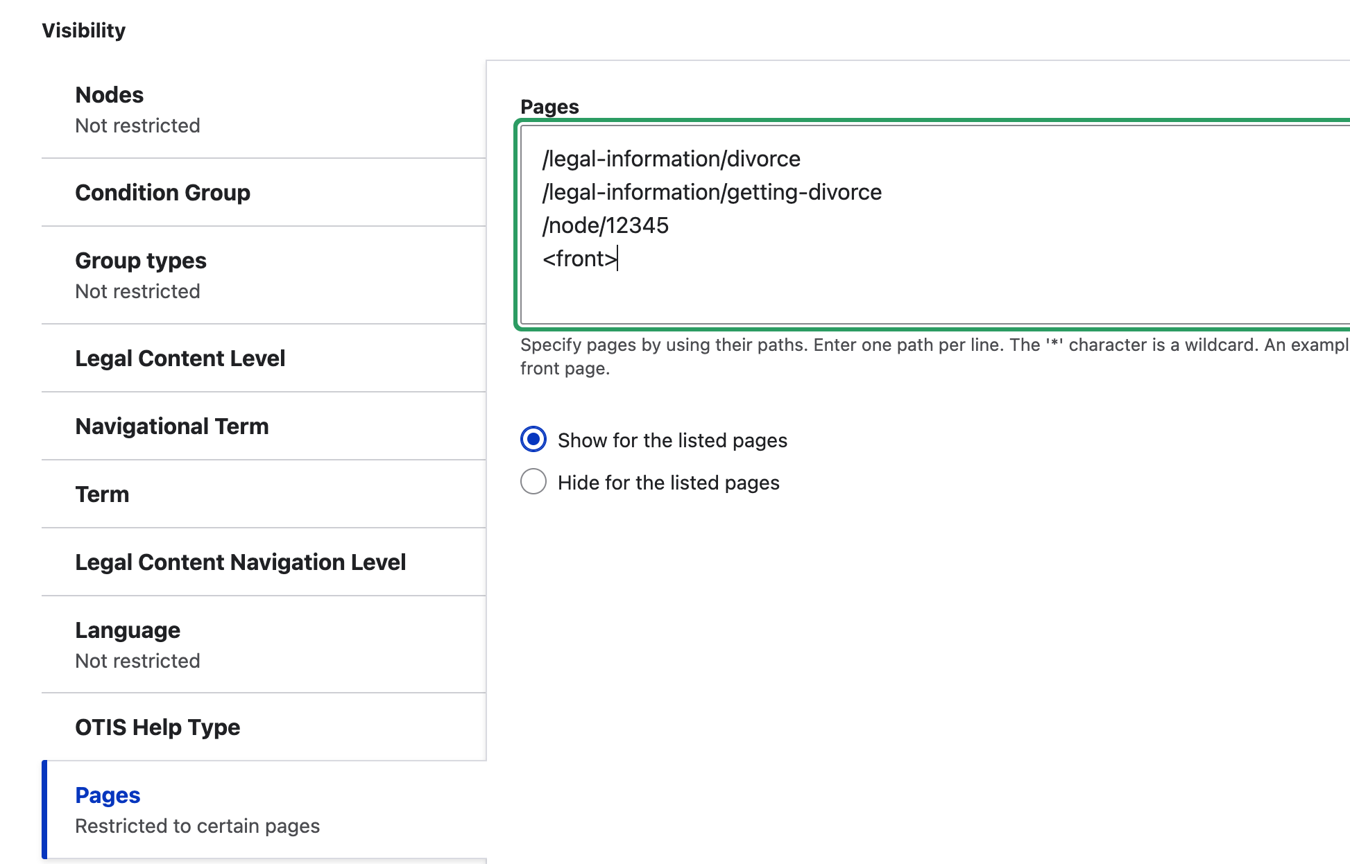
Task: Click the Pages field label
Action: coord(549,107)
